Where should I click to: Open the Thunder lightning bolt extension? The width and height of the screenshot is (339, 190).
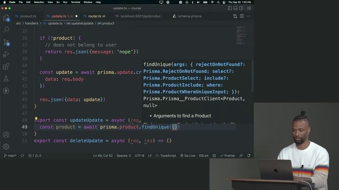coord(6,90)
